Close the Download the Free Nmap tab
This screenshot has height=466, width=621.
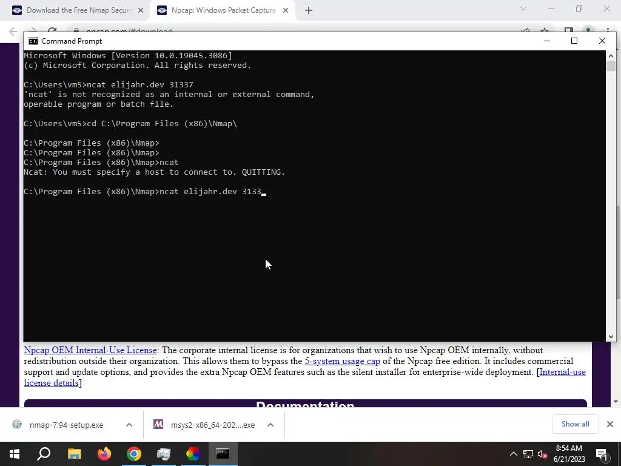pos(141,11)
